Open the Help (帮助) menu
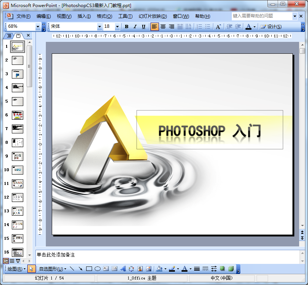The height and width of the screenshot is (285, 308). pyautogui.click(x=203, y=16)
